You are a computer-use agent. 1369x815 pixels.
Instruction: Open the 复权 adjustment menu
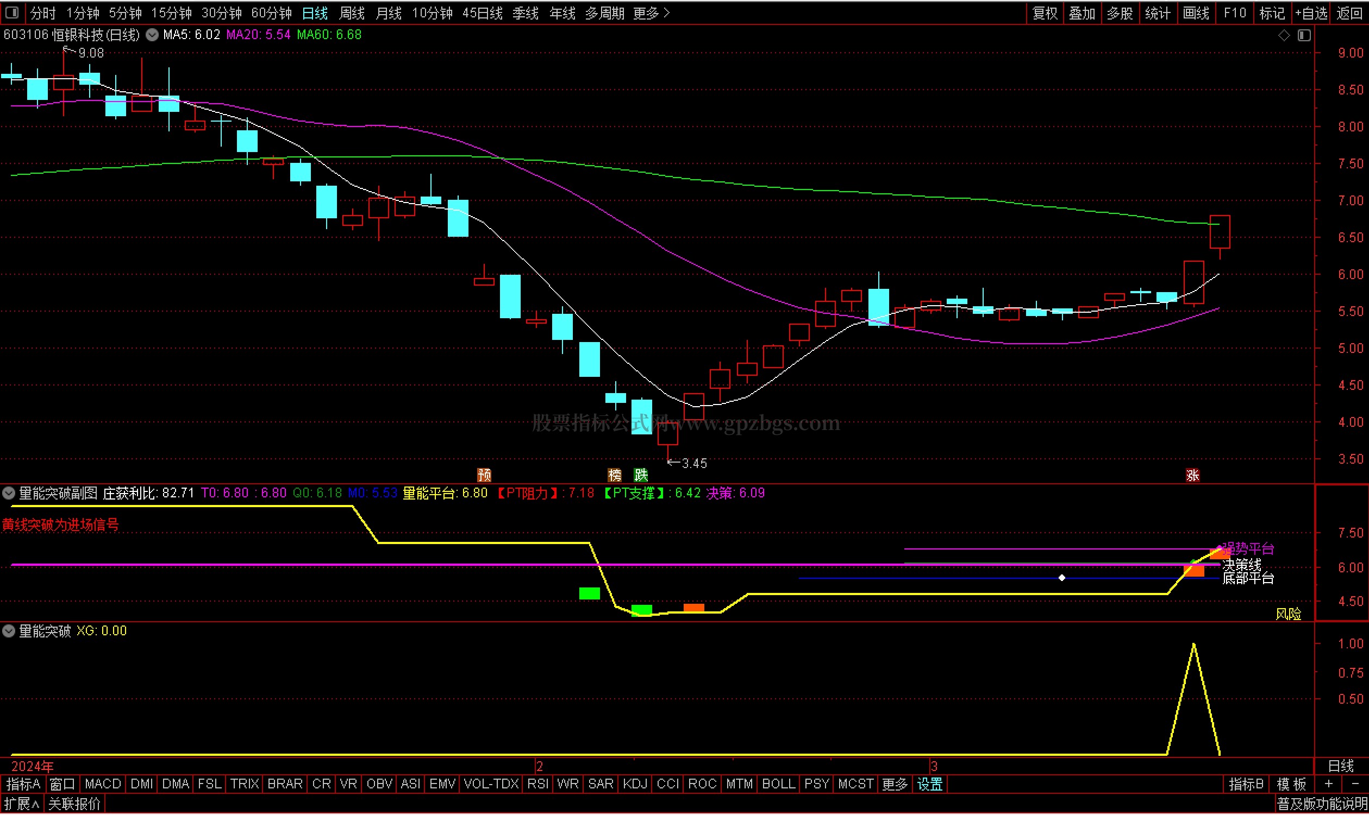[x=1045, y=12]
